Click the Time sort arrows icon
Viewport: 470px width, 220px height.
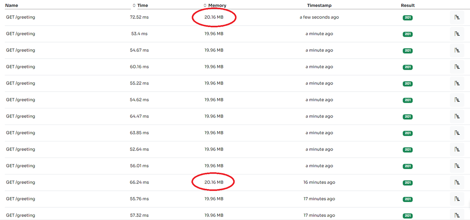[x=134, y=6]
